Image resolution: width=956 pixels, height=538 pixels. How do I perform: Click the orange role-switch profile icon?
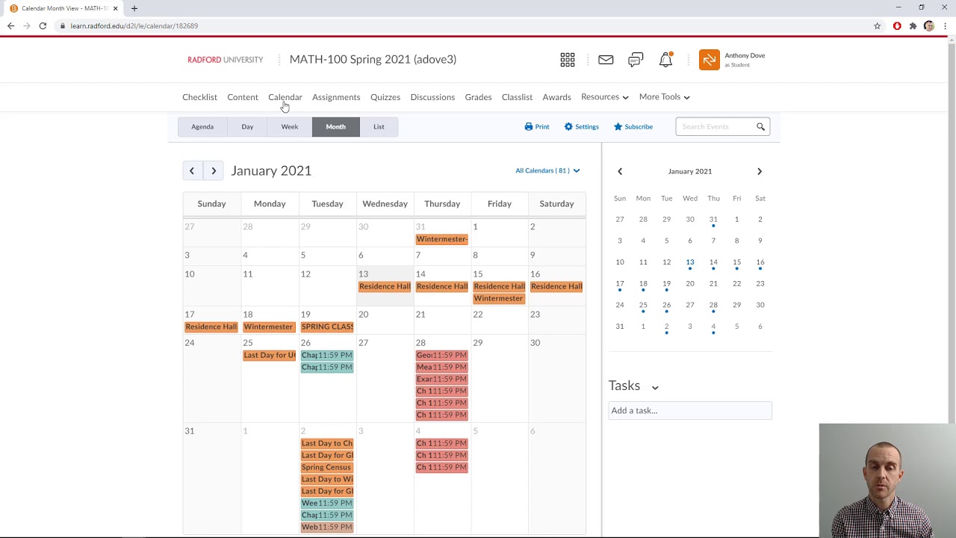710,60
